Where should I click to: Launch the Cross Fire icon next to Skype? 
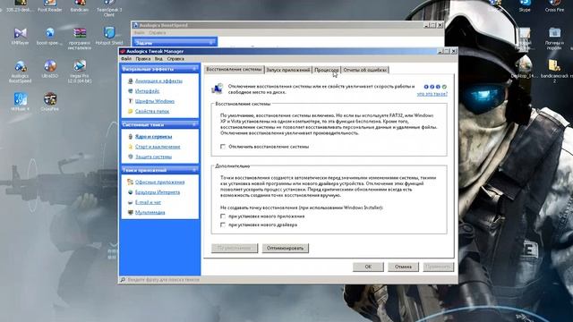tap(554, 6)
